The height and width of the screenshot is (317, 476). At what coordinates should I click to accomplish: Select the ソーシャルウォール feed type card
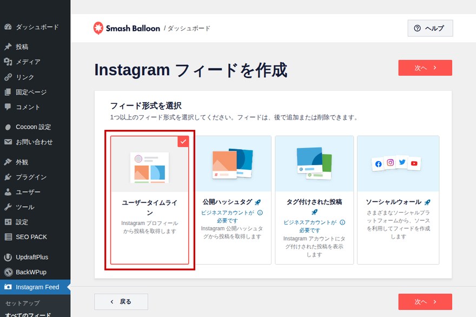coord(398,200)
